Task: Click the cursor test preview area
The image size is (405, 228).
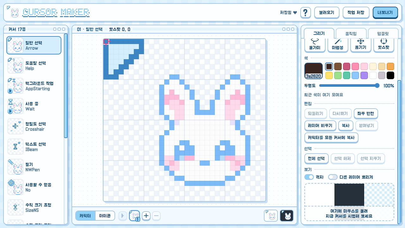Action: tap(349, 202)
